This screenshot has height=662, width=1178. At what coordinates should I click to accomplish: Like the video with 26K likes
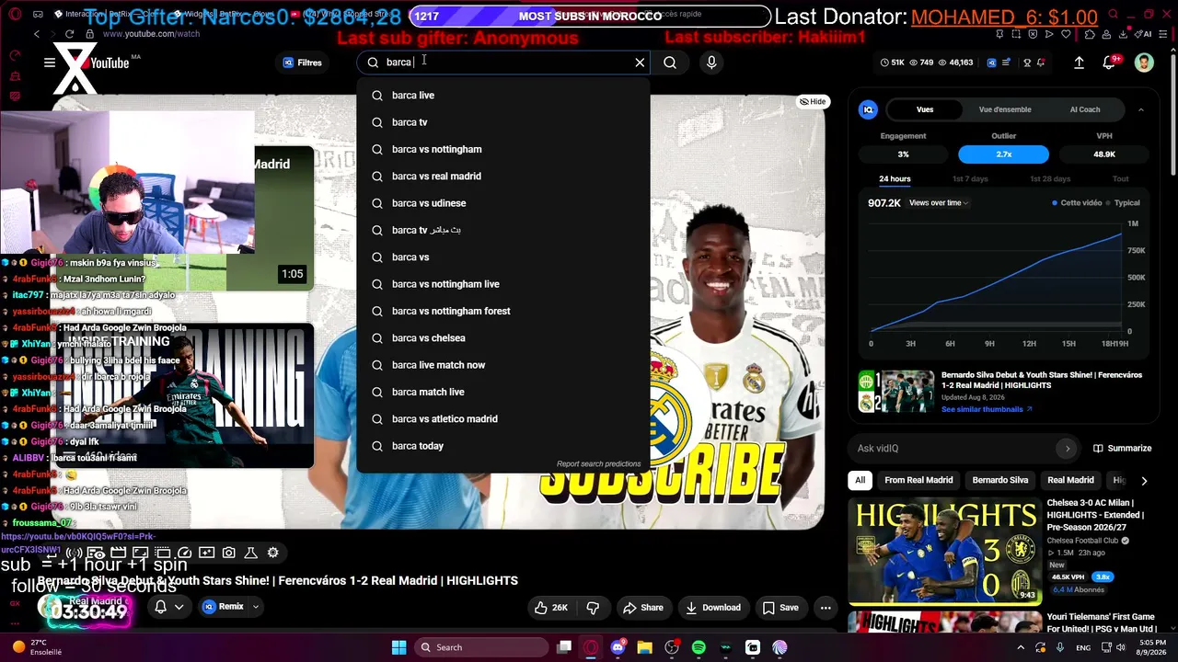click(551, 608)
